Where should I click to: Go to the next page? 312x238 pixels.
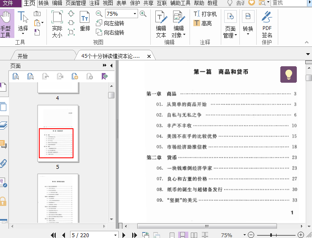point(124,235)
